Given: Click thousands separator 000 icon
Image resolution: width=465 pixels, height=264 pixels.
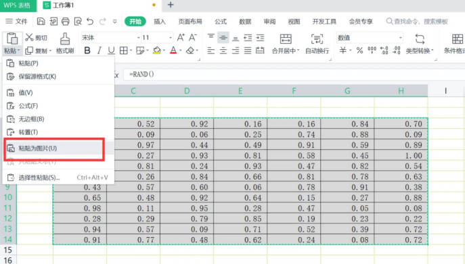Looking at the screenshot, I should tap(372, 51).
